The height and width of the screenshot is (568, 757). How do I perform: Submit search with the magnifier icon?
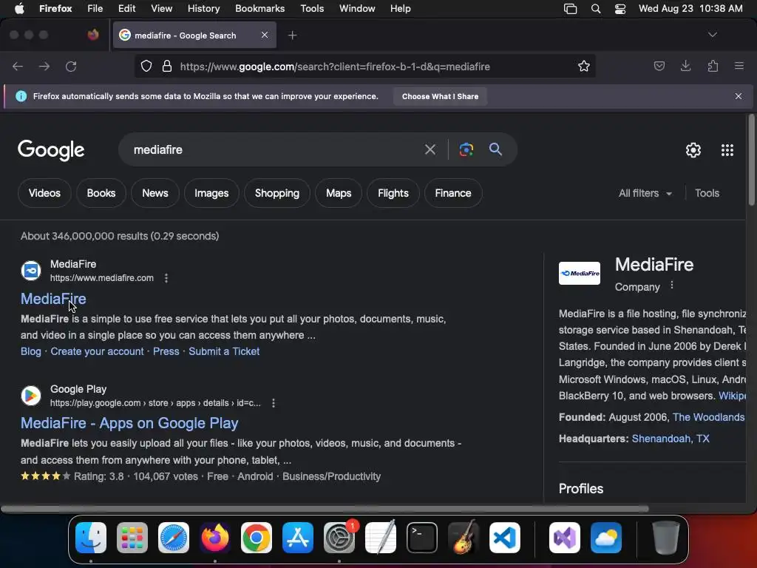point(495,149)
